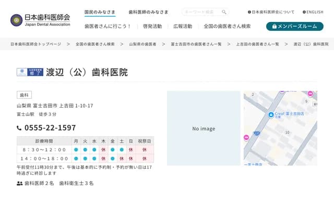Switch language via ENGLISH link
Screen dimensions: 334x209
[313, 12]
